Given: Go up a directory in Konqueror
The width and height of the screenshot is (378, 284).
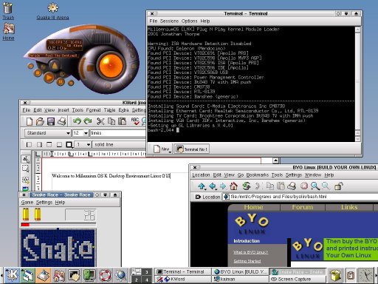Looking at the screenshot, I should [x=202, y=186].
